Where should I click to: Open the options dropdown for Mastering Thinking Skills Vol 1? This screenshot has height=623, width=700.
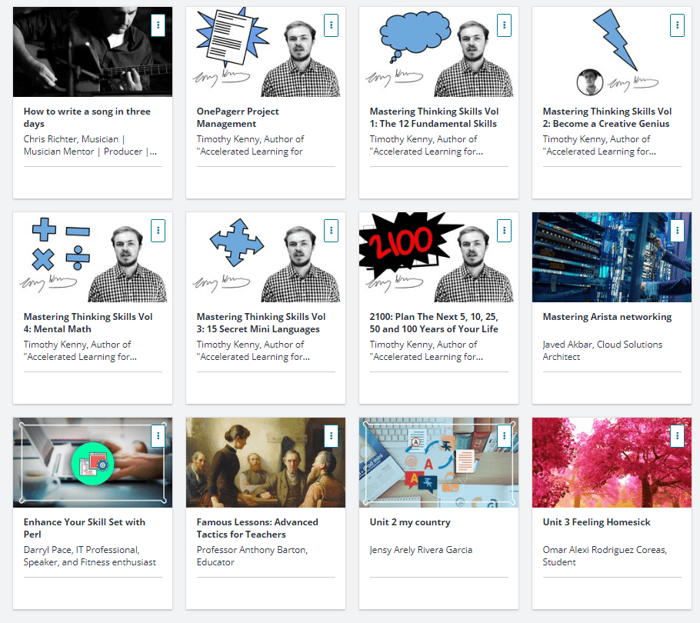click(504, 25)
